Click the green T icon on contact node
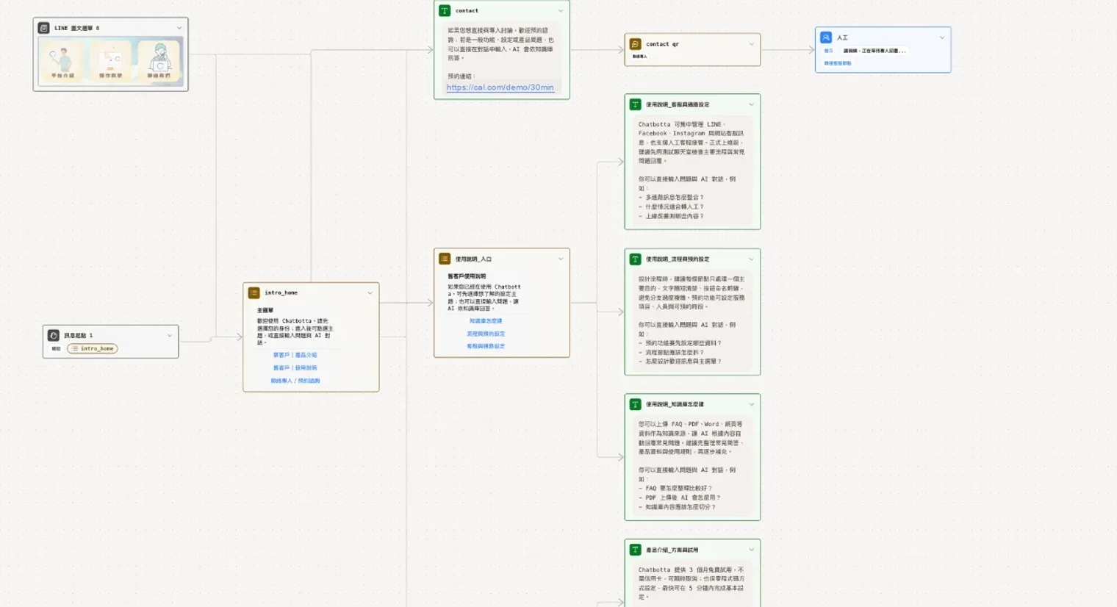Screen dimensions: 1117x607 [445, 11]
